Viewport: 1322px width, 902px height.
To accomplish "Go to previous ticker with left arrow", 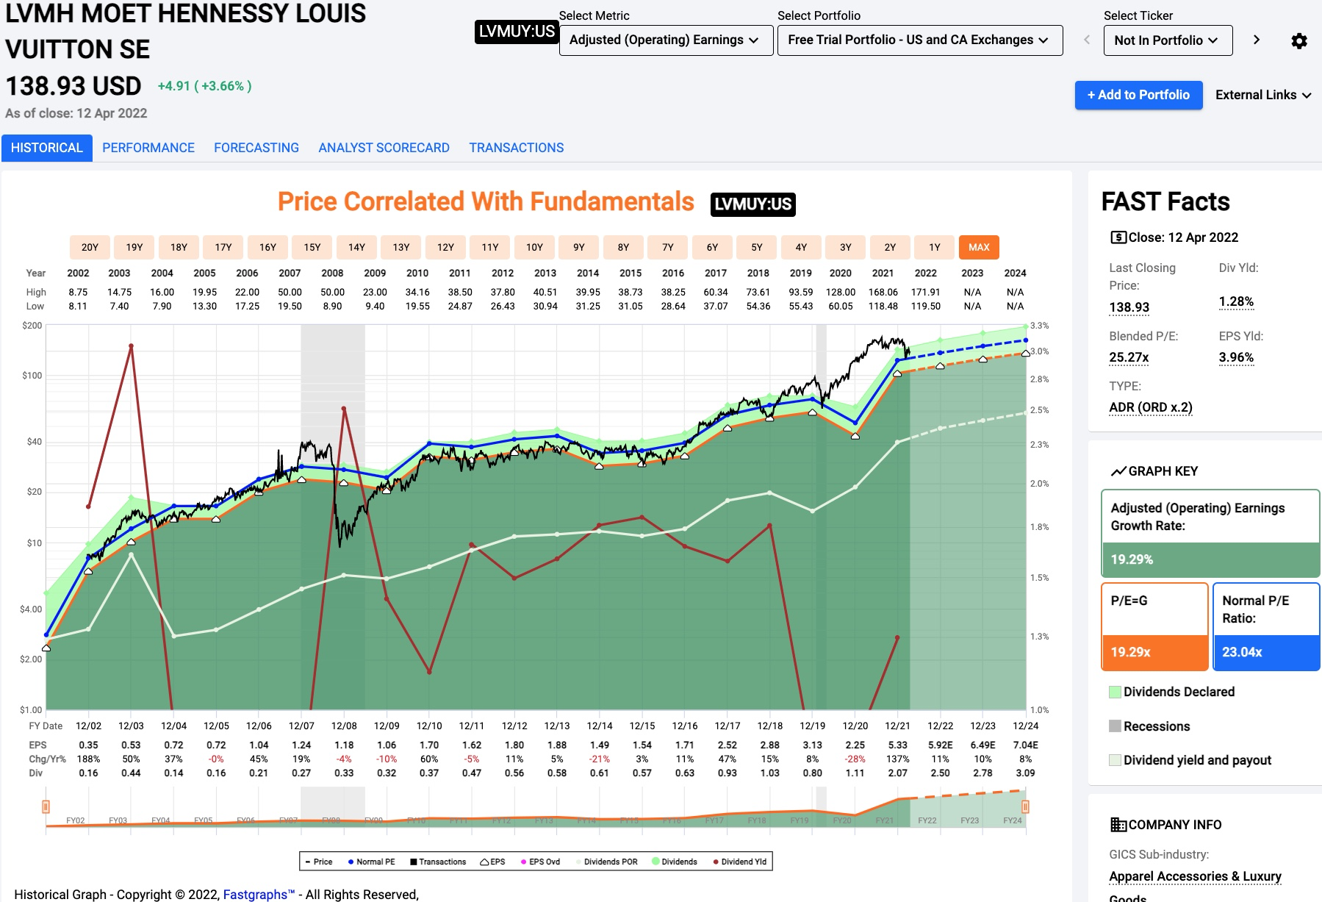I will [x=1087, y=40].
